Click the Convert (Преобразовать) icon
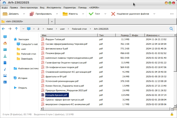Screen dimensions: 177x118 tap(32, 14)
